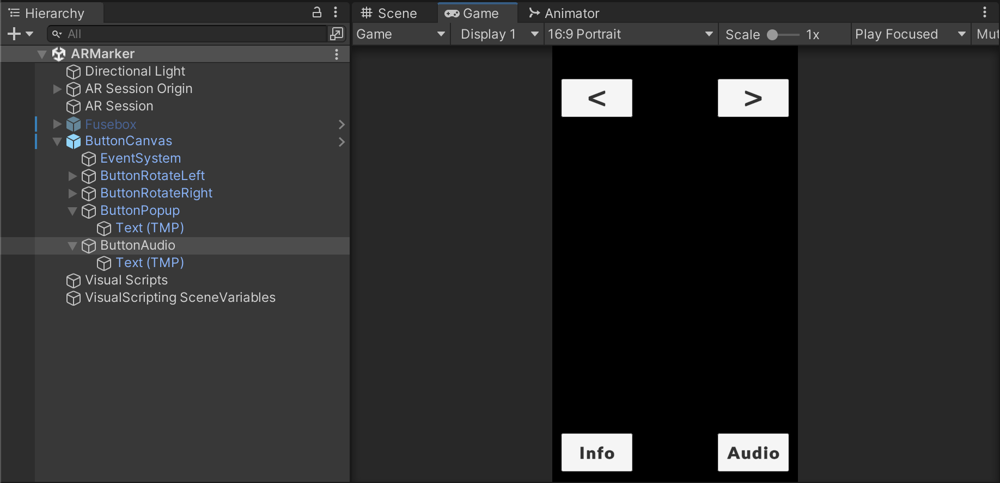1000x483 pixels.
Task: Expand the AR Session Origin node
Action: 57,89
